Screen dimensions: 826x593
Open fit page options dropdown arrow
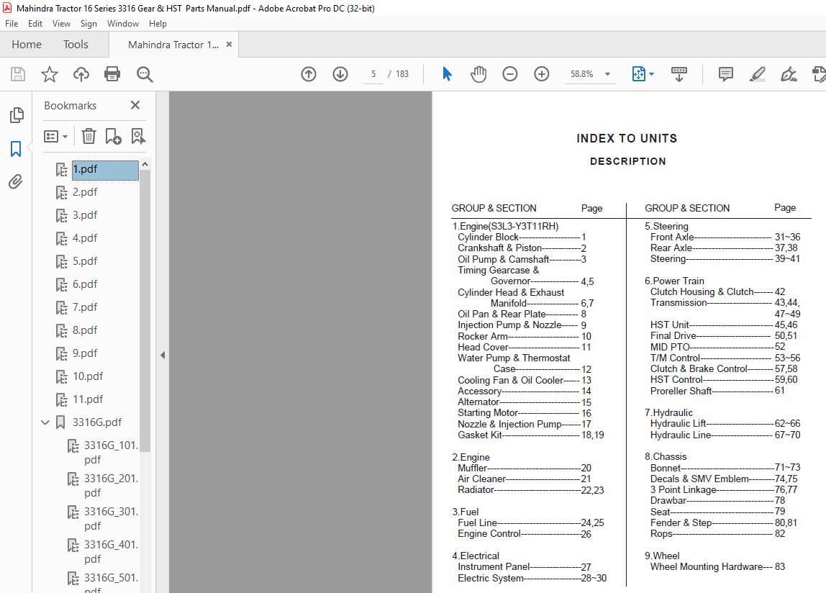pyautogui.click(x=652, y=74)
